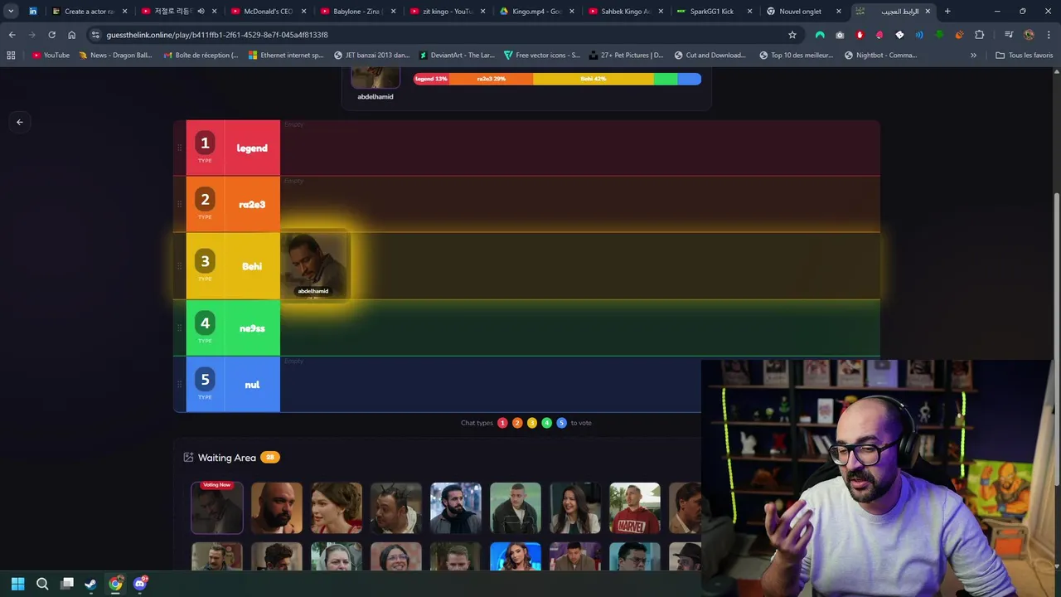Open Steam from the taskbar
This screenshot has height=597, width=1061.
click(x=90, y=584)
